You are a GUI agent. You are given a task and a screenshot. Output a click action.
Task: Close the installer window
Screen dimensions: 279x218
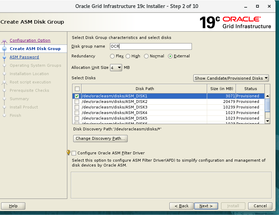click(x=269, y=6)
